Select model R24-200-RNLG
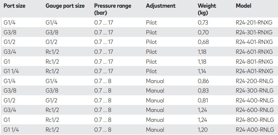 tap(254, 81)
